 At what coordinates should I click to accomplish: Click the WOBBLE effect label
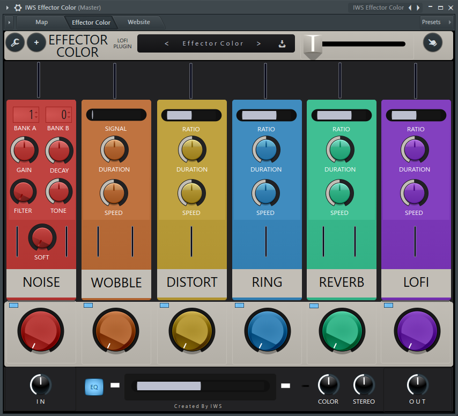tap(116, 283)
